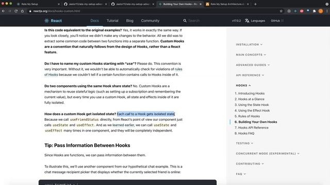This screenshot has width=330, height=185.
Task: Open 8. Hooks FAQ page
Action: pyautogui.click(x=244, y=133)
